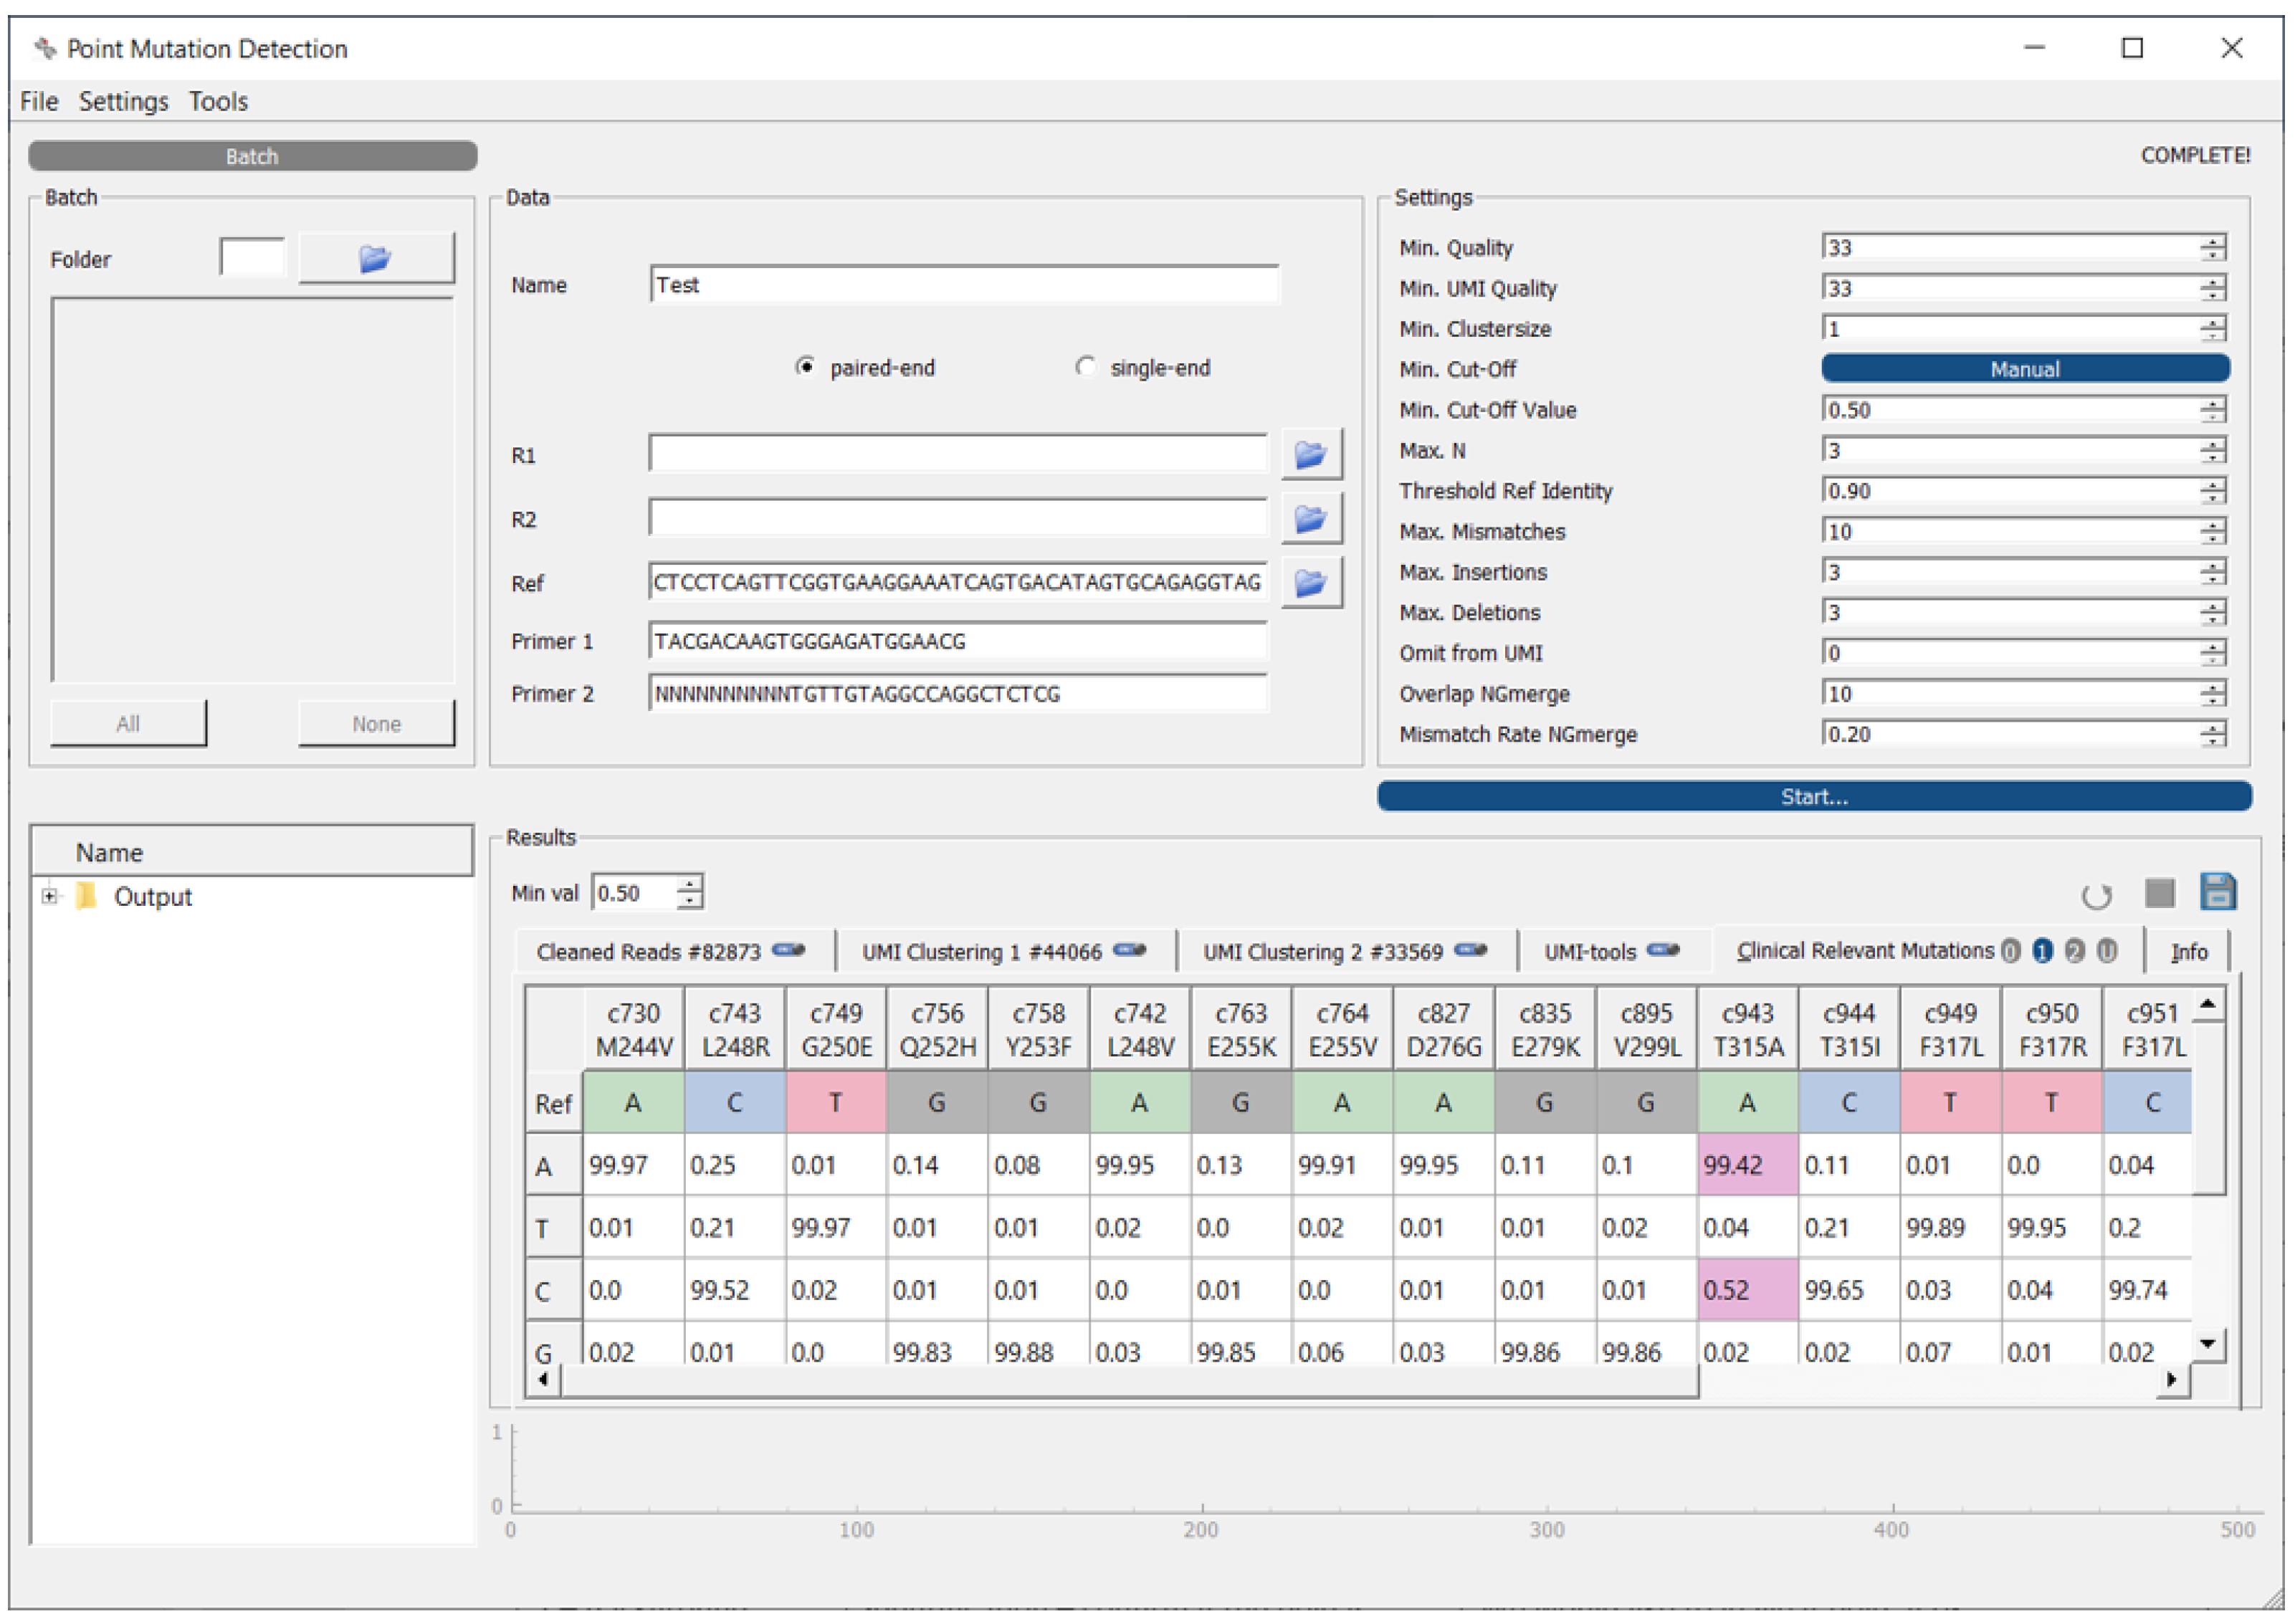The height and width of the screenshot is (1624, 2295).
Task: Browse for the R2 file
Action: tap(1311, 519)
